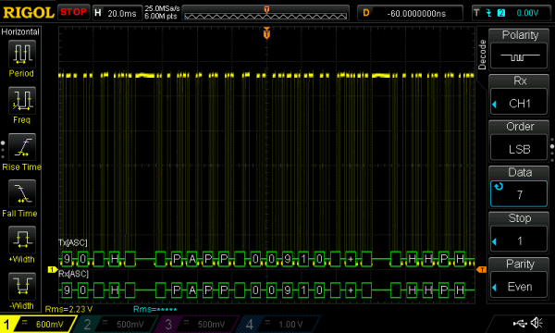Click the sample rate 25.0MSa/s readout
The image size is (555, 333).
[162, 8]
